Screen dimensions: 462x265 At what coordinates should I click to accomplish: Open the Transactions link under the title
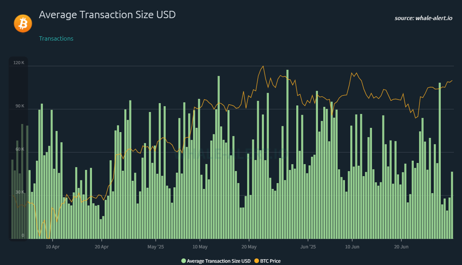(56, 39)
